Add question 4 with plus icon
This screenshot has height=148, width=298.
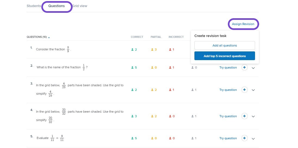pos(244,116)
